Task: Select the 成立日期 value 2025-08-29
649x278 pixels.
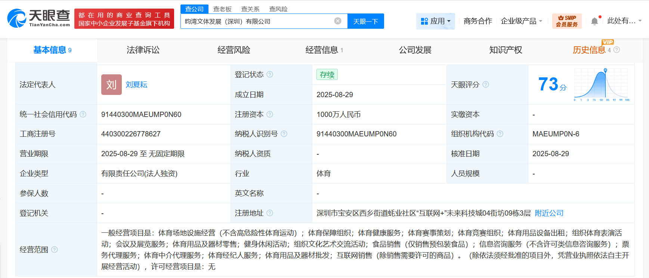Action: (x=335, y=95)
